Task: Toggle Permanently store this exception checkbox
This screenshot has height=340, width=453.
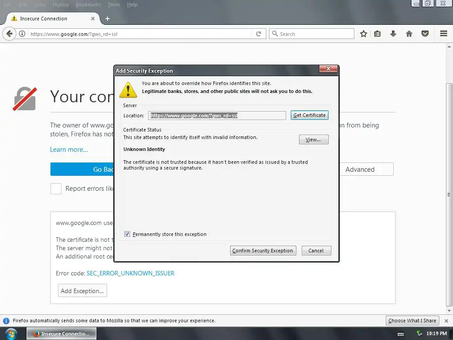Action: (x=127, y=234)
